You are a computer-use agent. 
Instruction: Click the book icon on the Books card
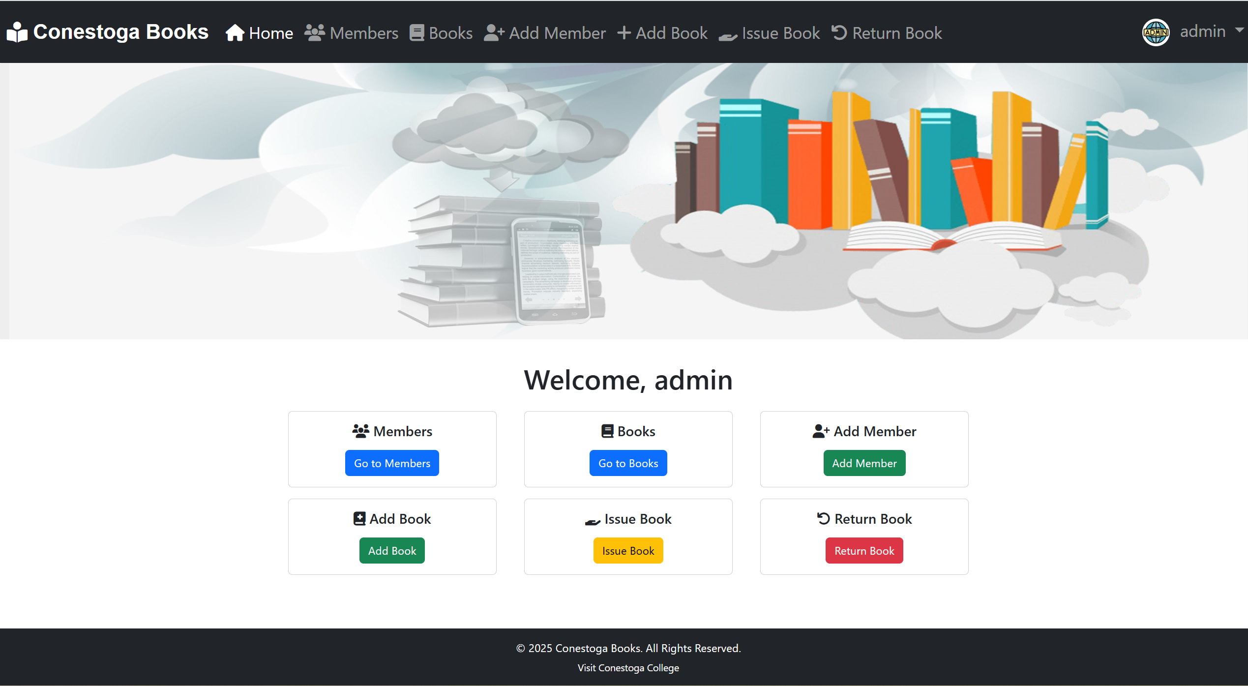click(x=607, y=430)
